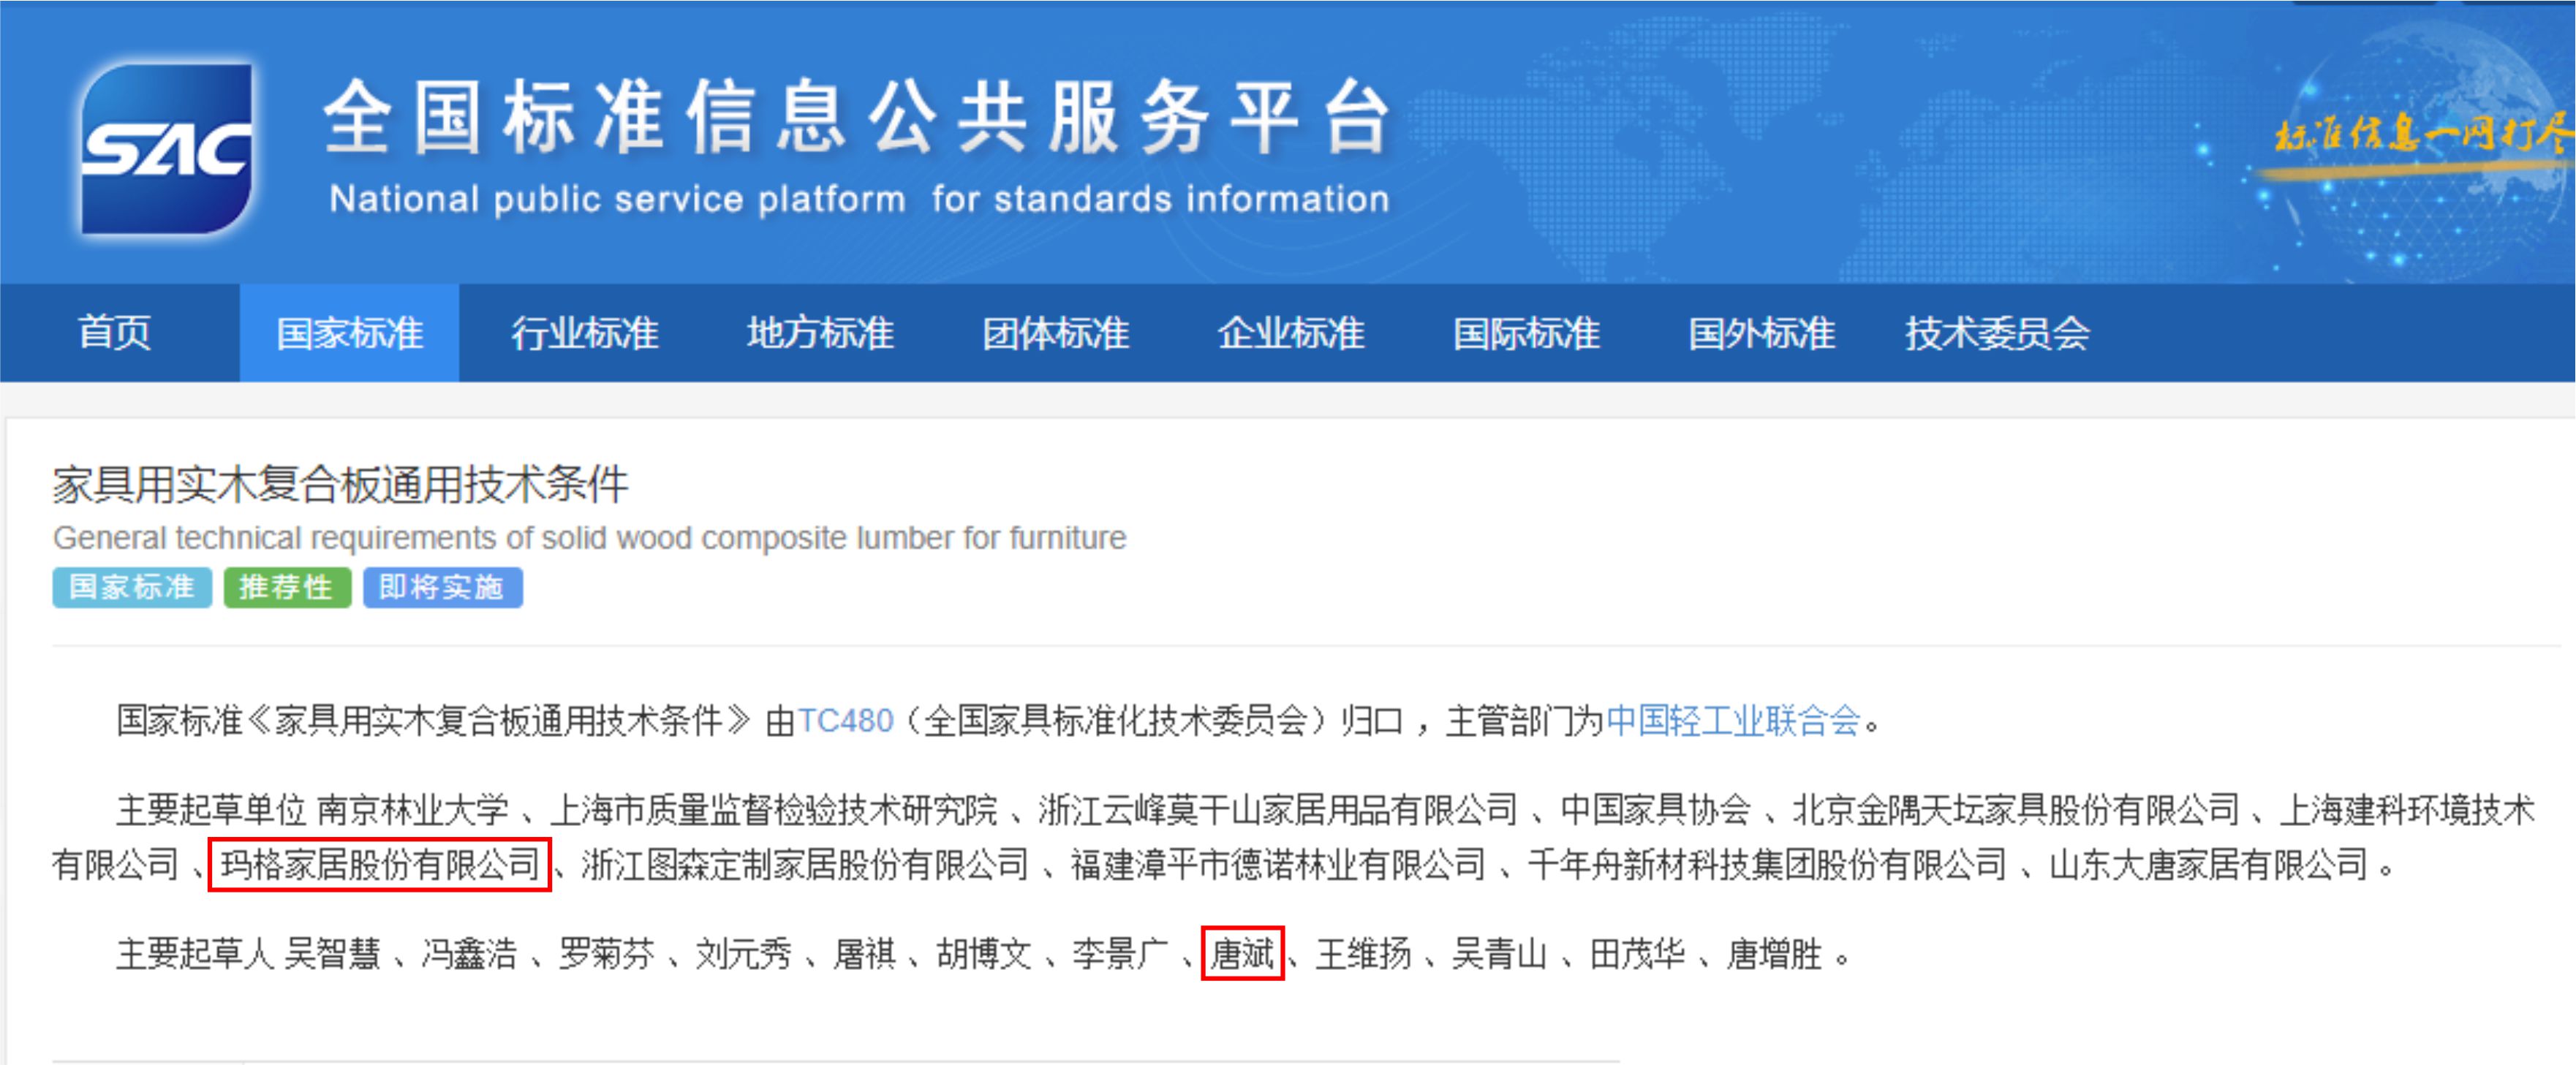The height and width of the screenshot is (1065, 2576).
Task: Follow the TC480 committee link
Action: coord(845,721)
